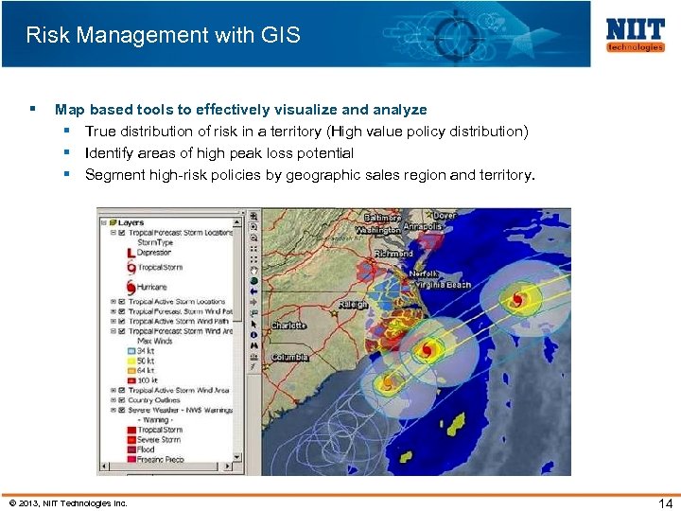The image size is (681, 511).
Task: Toggle Tropical Forecast Storm Wind Path checkbox
Action: 122,311
